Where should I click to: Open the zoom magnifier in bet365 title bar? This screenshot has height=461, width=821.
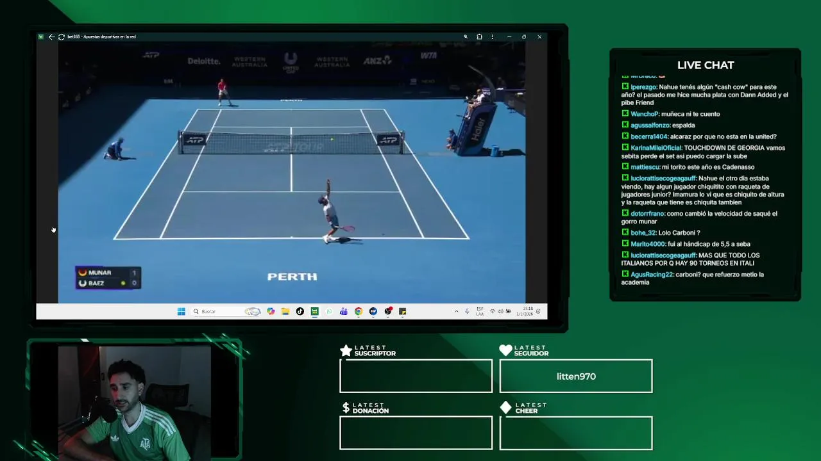466,36
